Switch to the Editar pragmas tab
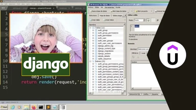This screenshot has width=196, height=110. point(117,16)
